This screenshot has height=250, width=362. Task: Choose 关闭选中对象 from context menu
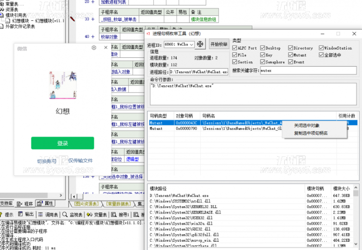[x=307, y=125]
